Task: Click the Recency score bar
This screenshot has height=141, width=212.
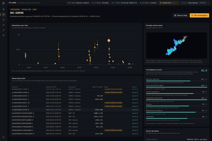Action: point(176,106)
